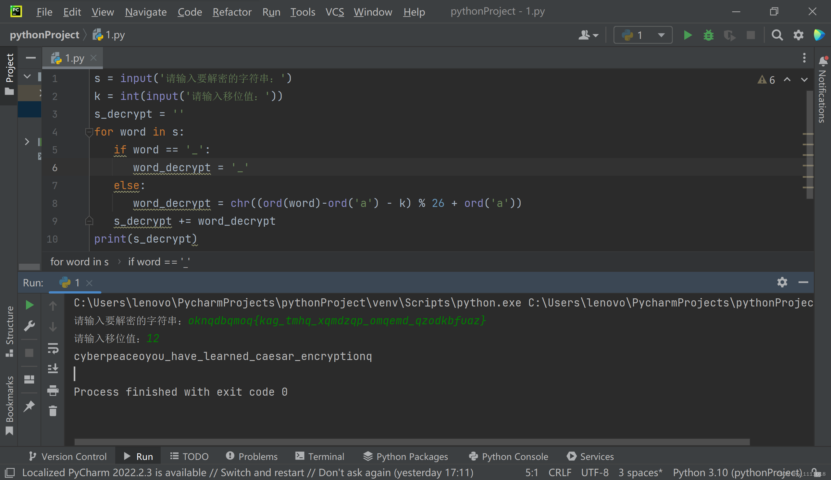Click the Run console horizontal scrollbar
Viewport: 831px width, 480px height.
pos(412,442)
